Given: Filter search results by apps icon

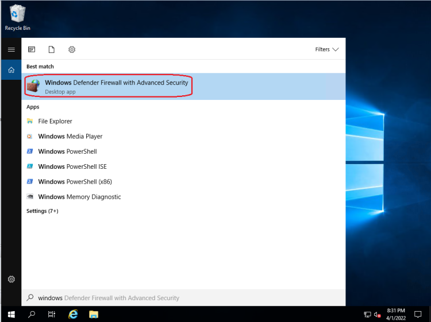Looking at the screenshot, I should (x=32, y=49).
